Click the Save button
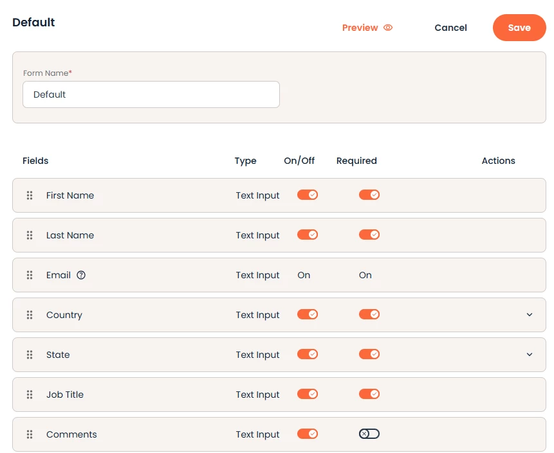Viewport: 554px width, 453px height. (x=519, y=28)
